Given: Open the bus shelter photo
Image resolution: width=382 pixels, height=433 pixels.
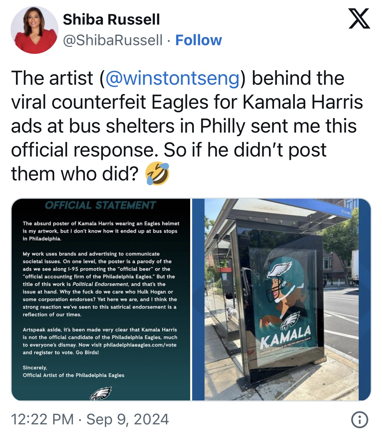Looking at the screenshot, I should pyautogui.click(x=282, y=299).
